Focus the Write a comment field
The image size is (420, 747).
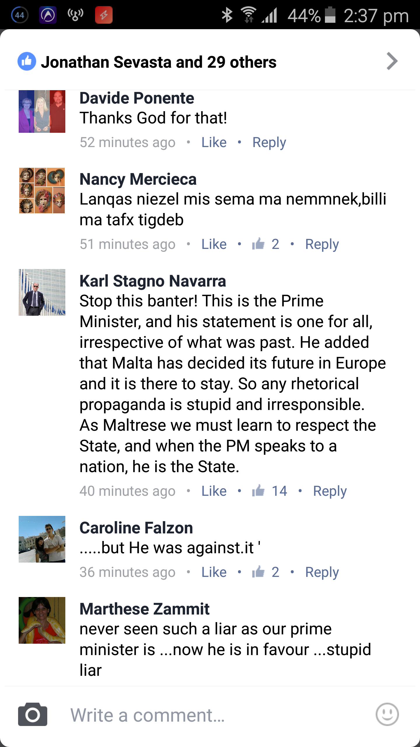(204, 715)
